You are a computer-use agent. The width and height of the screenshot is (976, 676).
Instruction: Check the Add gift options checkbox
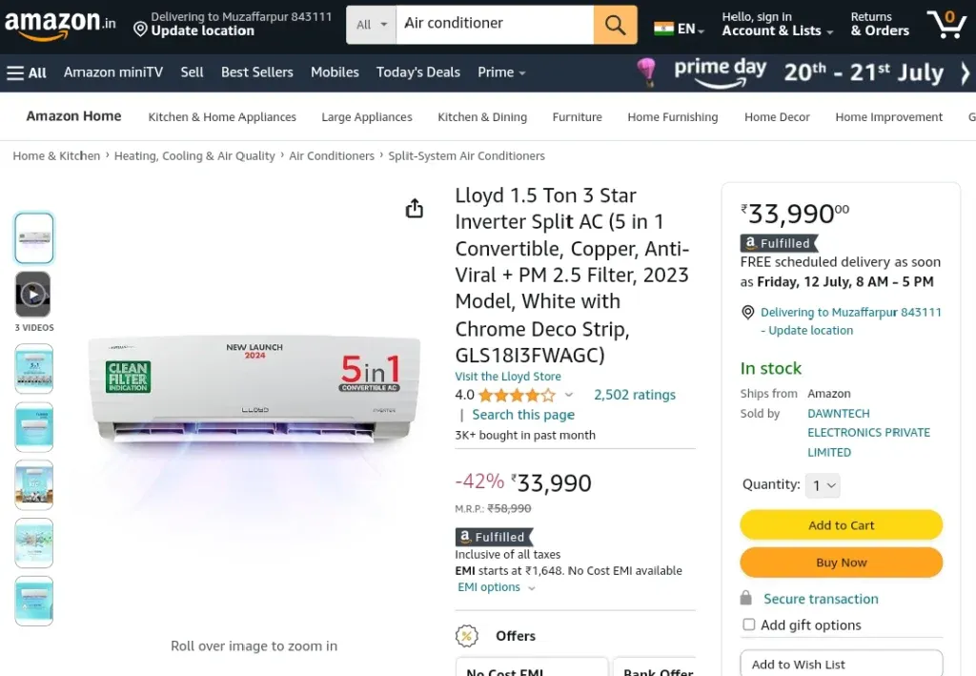coord(749,625)
